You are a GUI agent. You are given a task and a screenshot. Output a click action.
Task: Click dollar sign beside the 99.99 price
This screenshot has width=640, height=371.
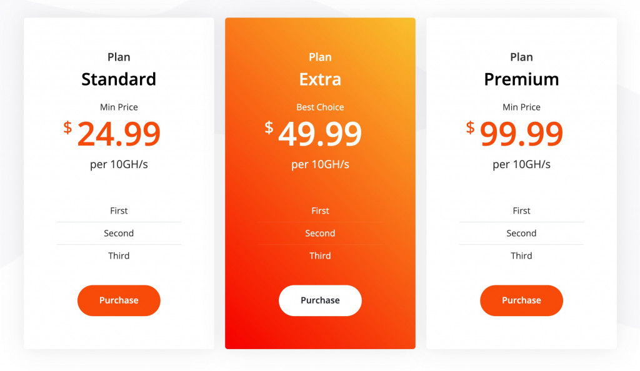tap(470, 127)
